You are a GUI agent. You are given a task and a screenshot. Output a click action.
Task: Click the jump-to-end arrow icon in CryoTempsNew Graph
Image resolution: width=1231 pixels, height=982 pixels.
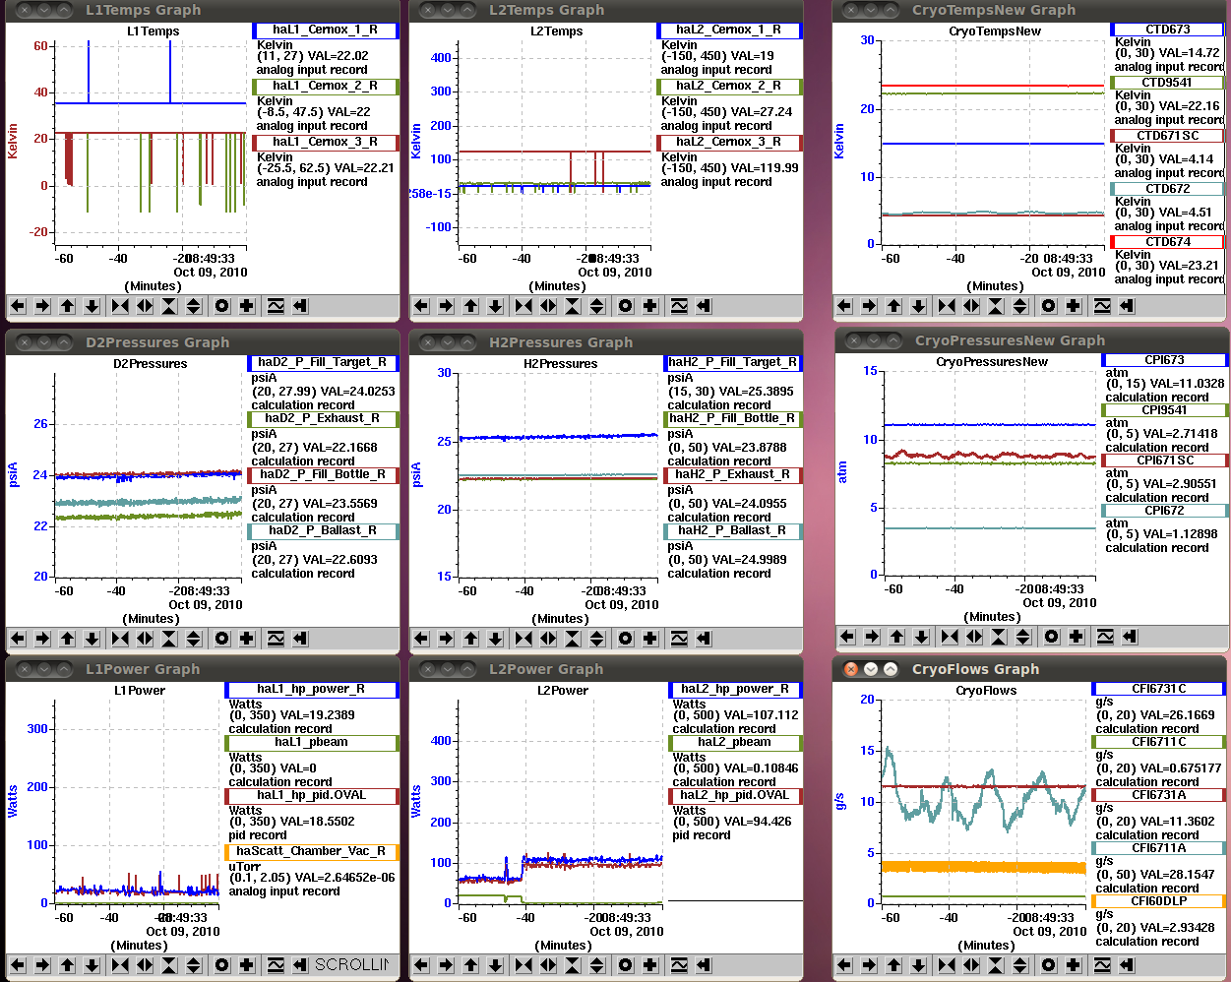click(1127, 306)
